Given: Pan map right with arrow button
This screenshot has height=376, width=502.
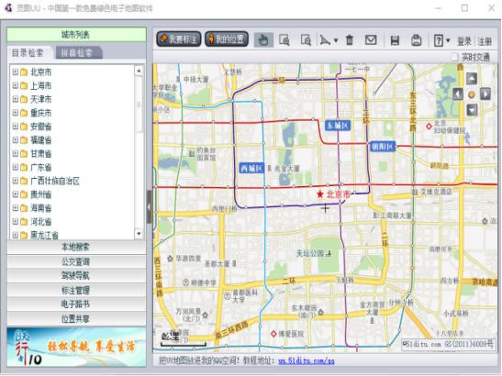Looking at the screenshot, I should pyautogui.click(x=485, y=94).
